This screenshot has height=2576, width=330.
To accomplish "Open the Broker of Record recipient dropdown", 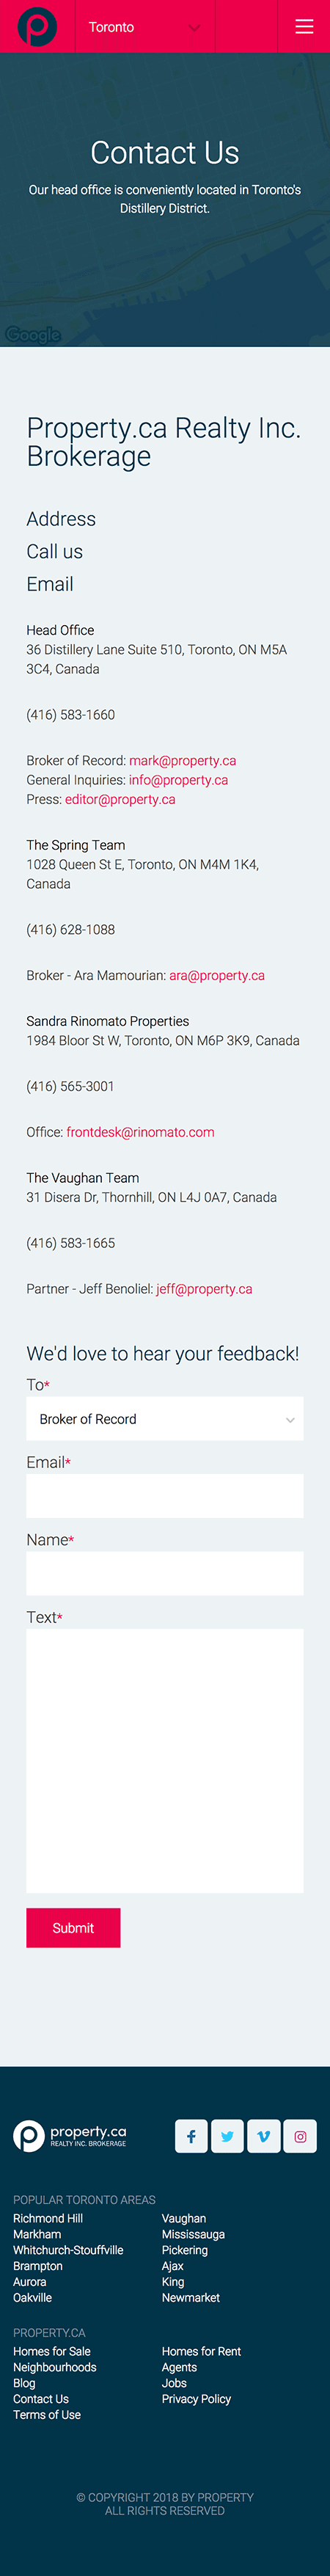I will [x=165, y=1418].
